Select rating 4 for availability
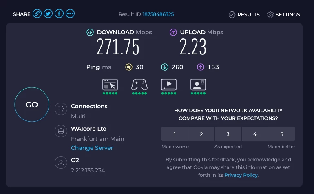 (x=255, y=134)
